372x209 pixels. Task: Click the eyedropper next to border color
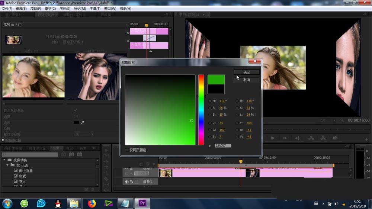pyautogui.click(x=82, y=122)
